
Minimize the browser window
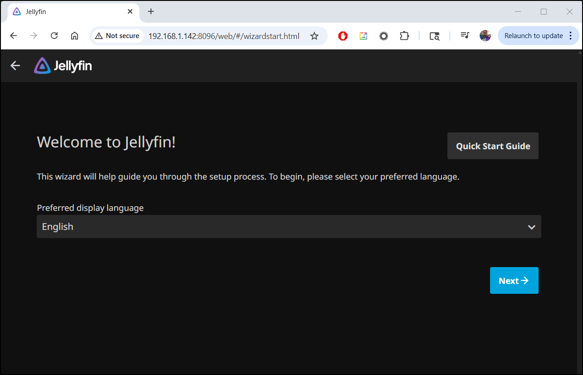[518, 12]
